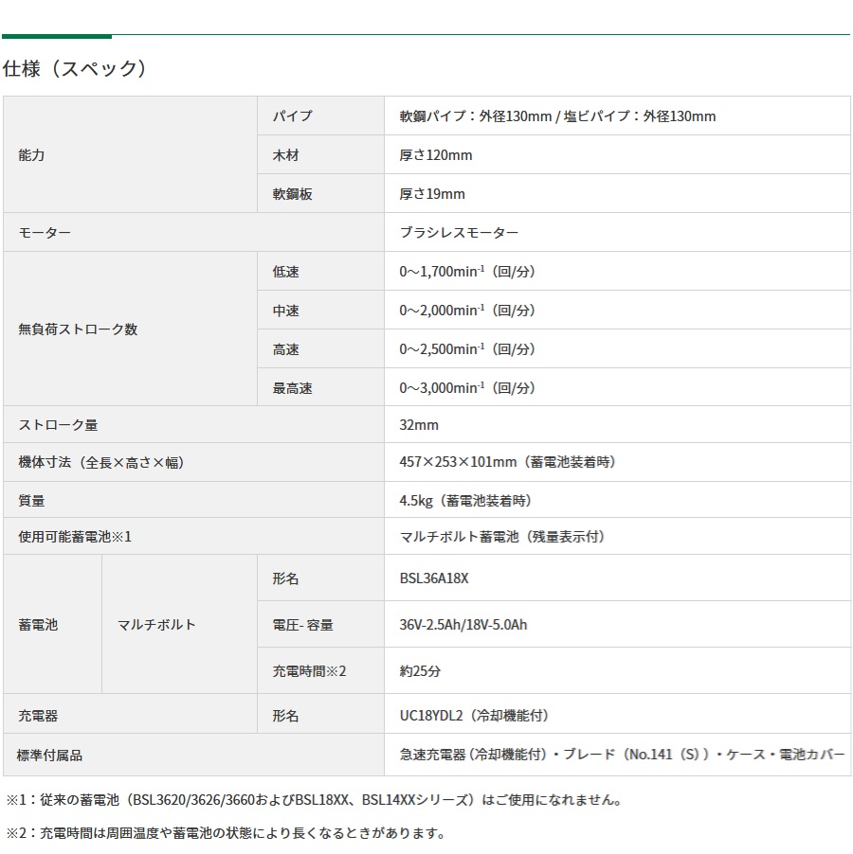This screenshot has width=853, height=854.
Task: Click the charger 形名 label cell
Action: point(320,714)
